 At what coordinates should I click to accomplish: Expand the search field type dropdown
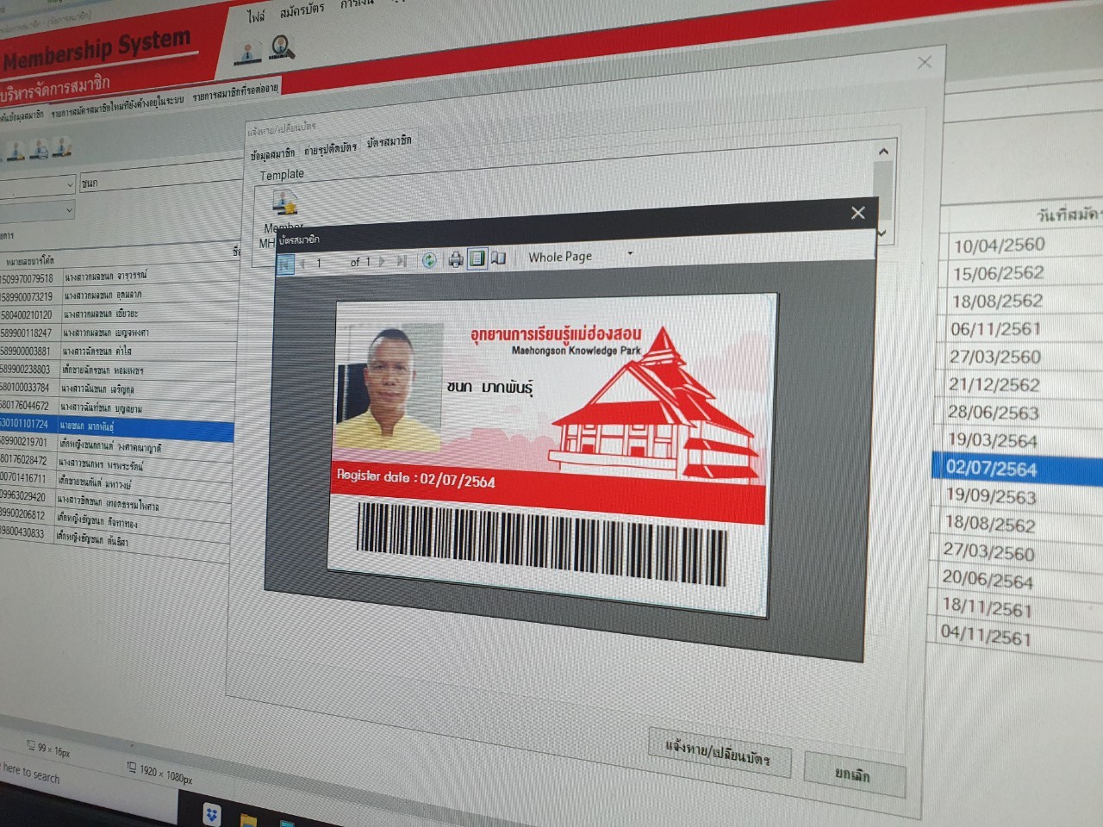[70, 184]
